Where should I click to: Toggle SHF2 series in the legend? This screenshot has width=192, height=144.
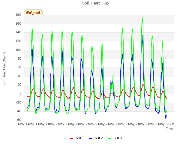point(96,138)
